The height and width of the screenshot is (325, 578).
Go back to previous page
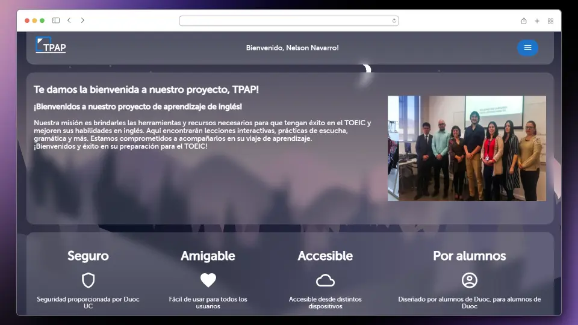(69, 20)
